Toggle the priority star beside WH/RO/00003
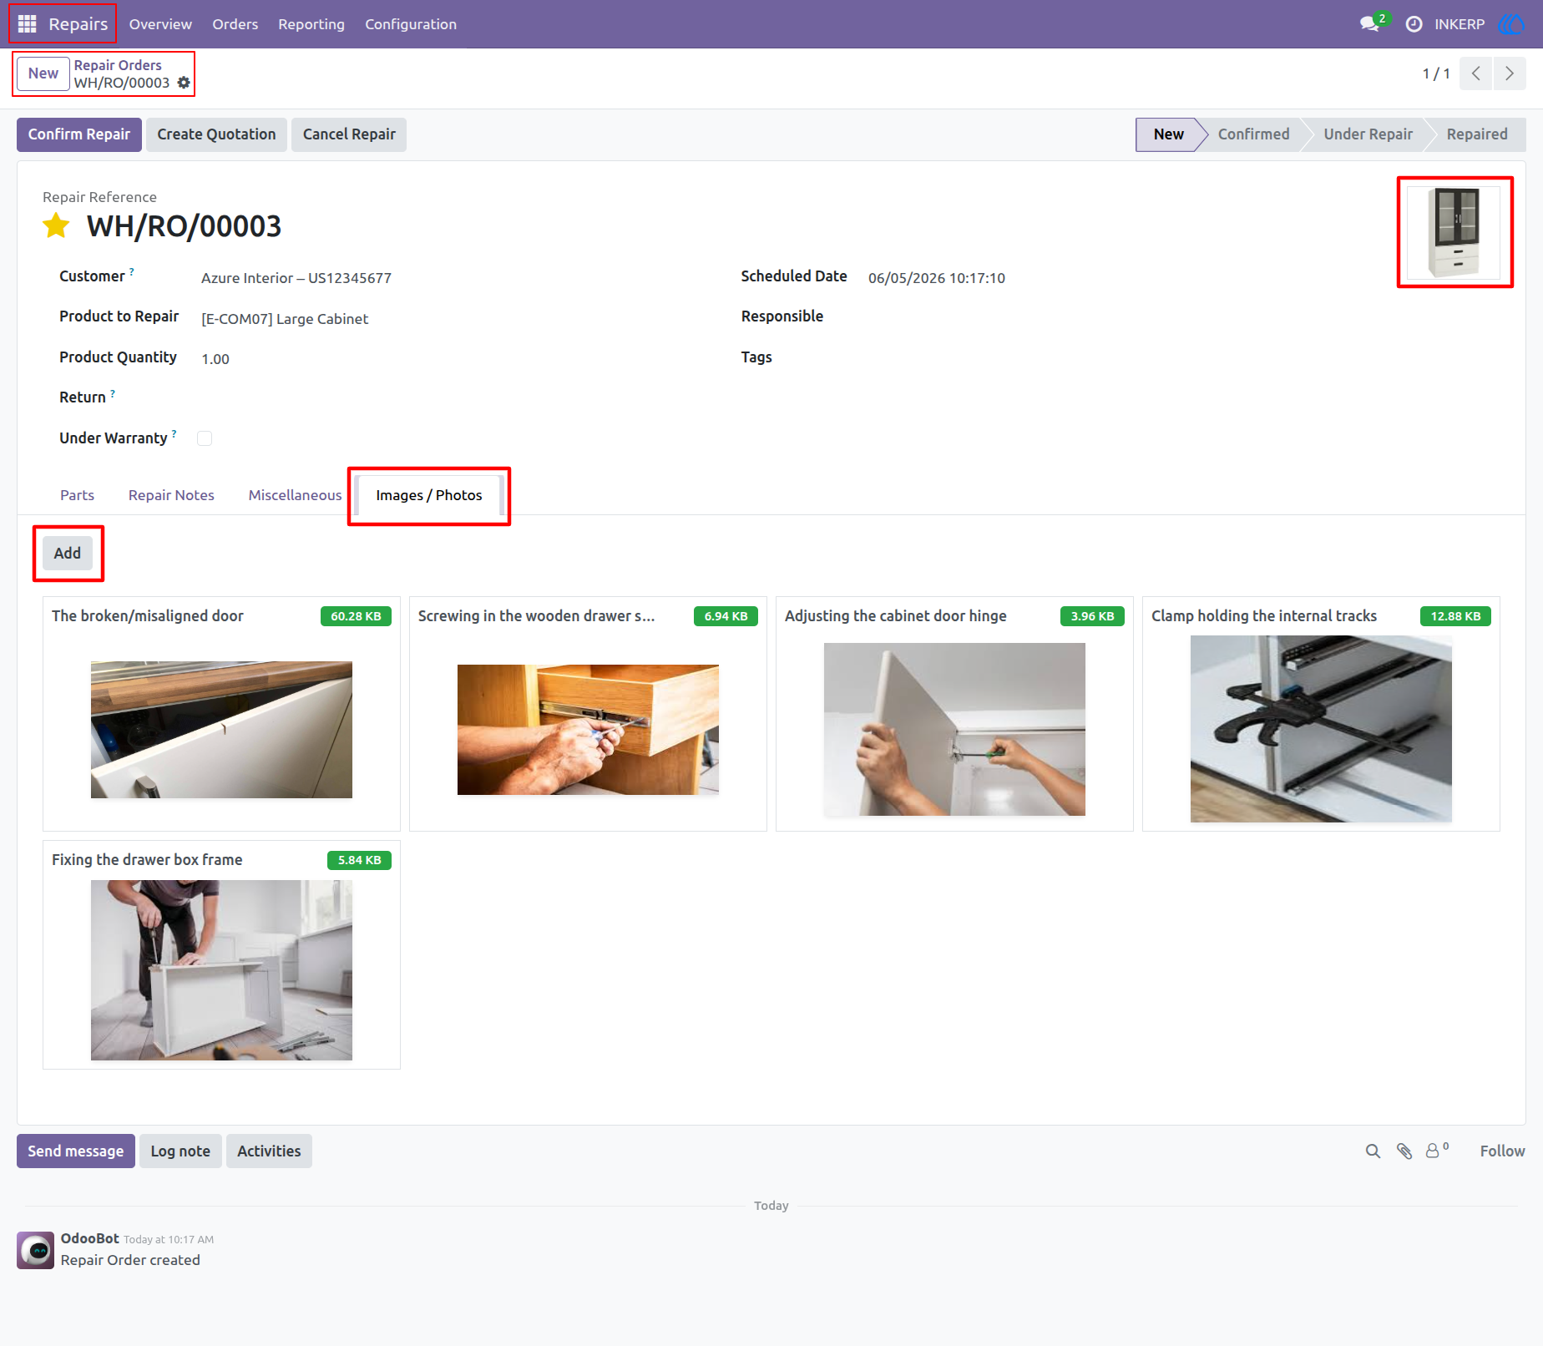The height and width of the screenshot is (1346, 1543). click(56, 225)
